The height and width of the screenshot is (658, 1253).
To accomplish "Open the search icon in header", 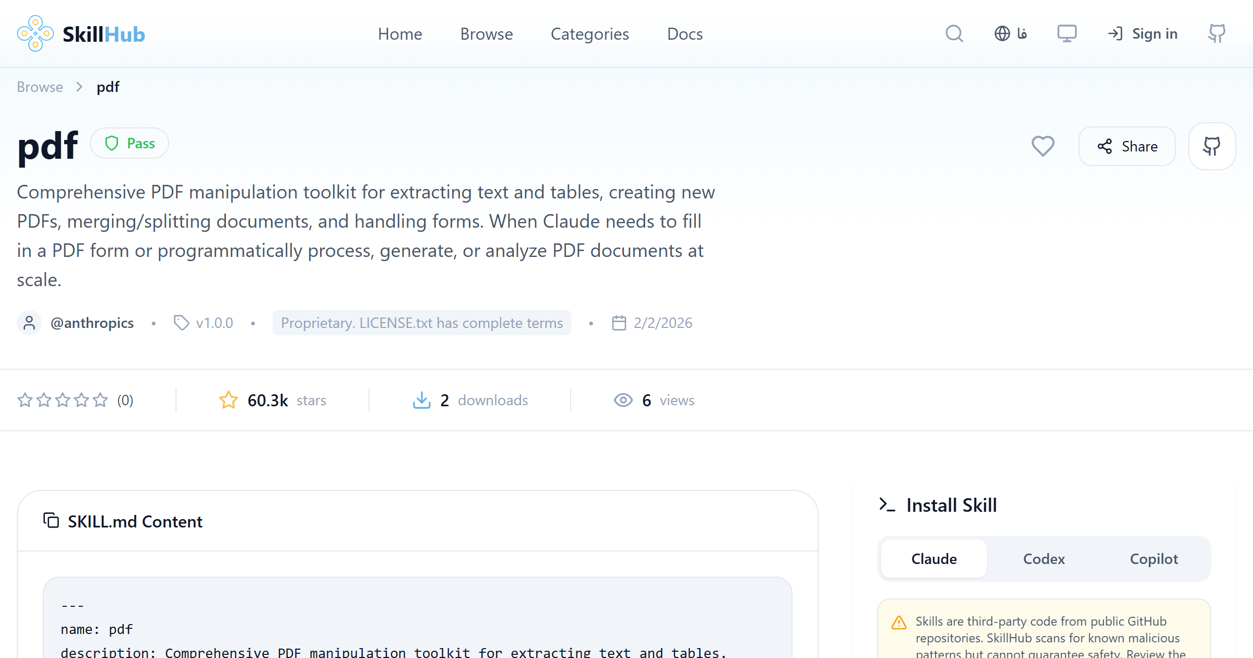I will [x=954, y=34].
